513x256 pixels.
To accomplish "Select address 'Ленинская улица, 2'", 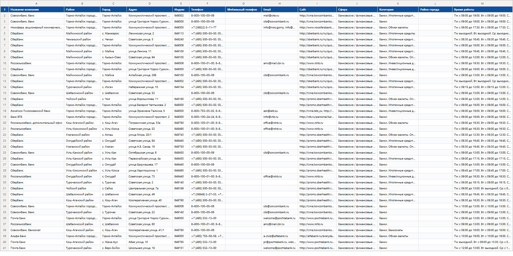I will point(150,33).
